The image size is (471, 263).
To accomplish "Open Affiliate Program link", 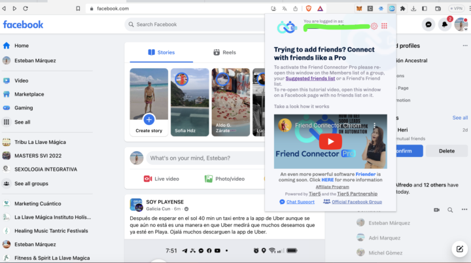I will coord(332,187).
